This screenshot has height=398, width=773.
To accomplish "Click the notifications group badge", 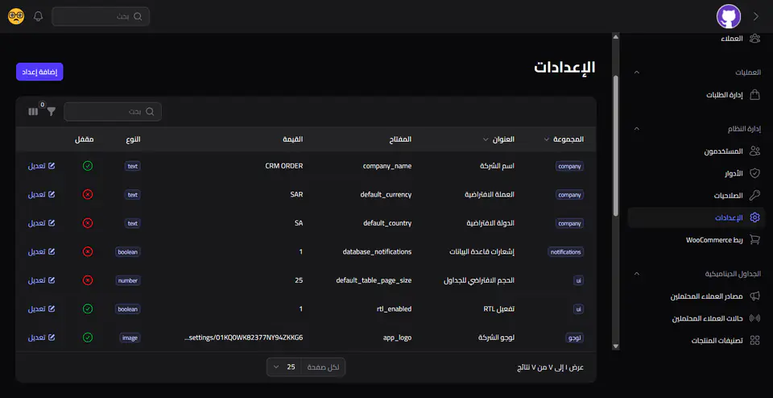I will click(565, 252).
